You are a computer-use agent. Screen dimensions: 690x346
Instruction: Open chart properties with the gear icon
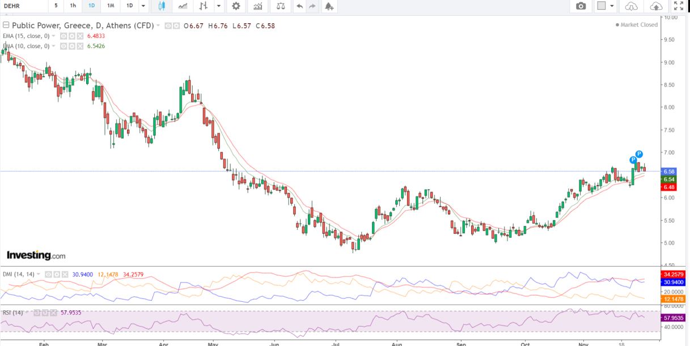click(236, 6)
